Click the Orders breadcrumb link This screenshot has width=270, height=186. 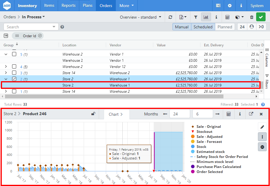[x=9, y=17]
